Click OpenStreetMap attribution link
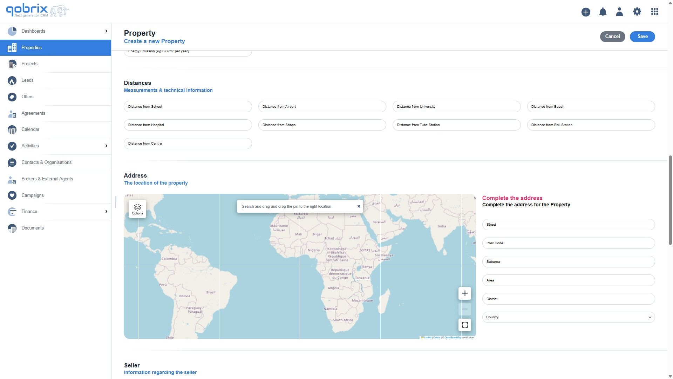Image resolution: width=673 pixels, height=379 pixels. (453, 338)
